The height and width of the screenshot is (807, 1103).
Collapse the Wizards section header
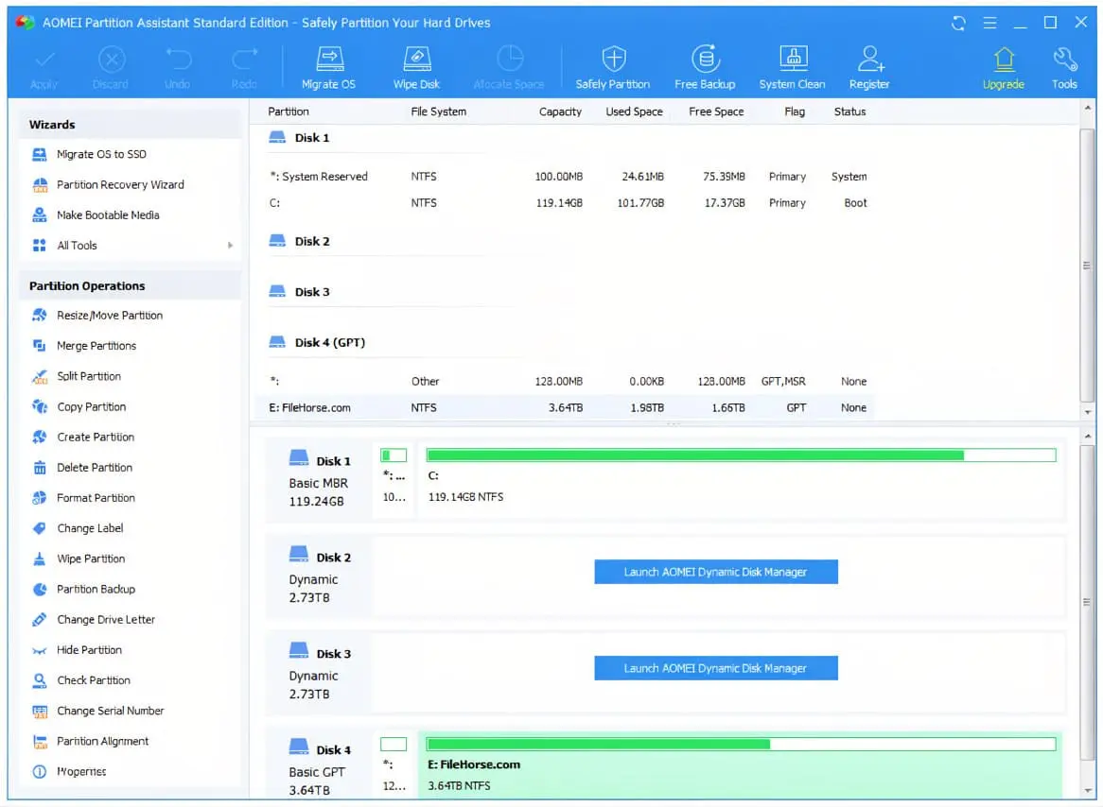[x=131, y=125]
